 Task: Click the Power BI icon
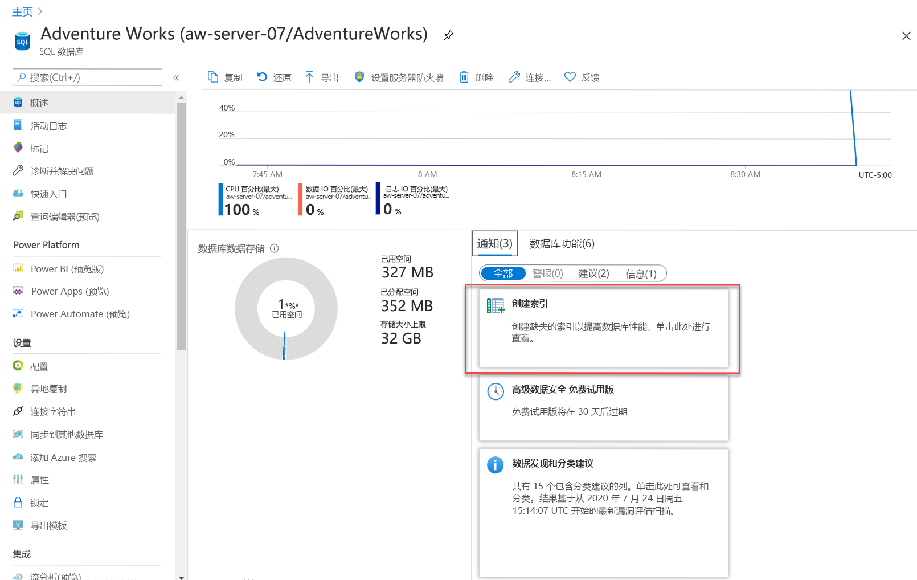[18, 268]
